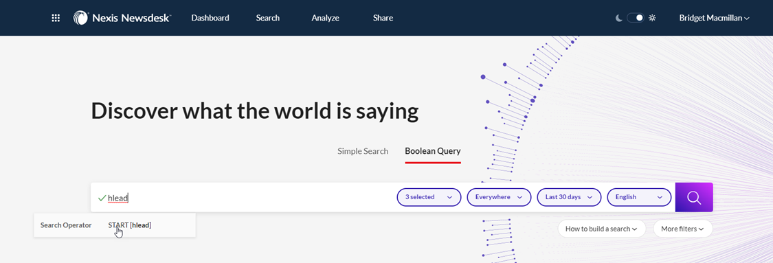Open the English language dropdown
Screen dimensions: 773x263
click(x=639, y=197)
